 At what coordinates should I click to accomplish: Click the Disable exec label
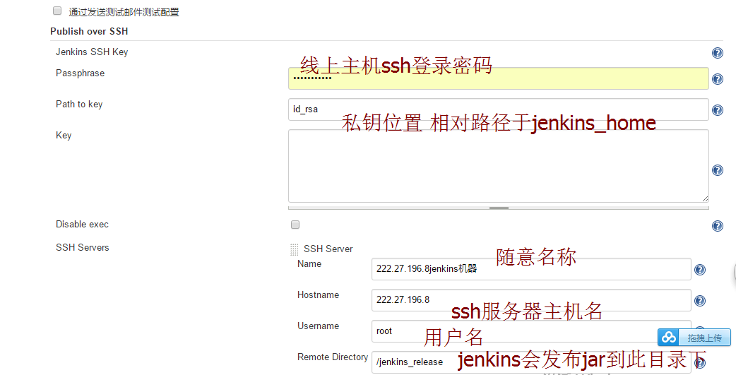tap(82, 225)
